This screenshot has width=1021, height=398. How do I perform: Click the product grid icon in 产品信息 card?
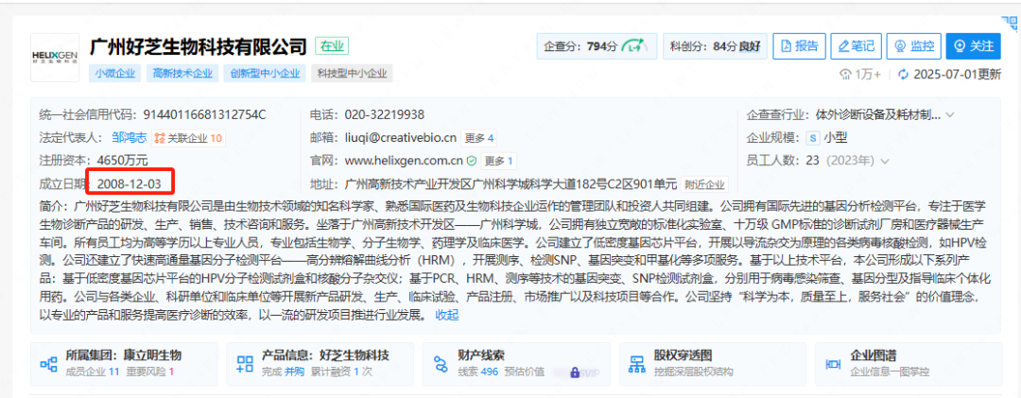(245, 363)
